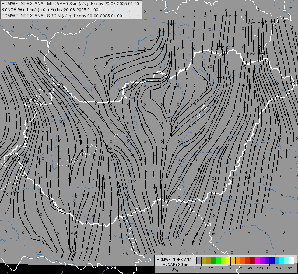Click the gray legend swatch below 0
298x274 pixels.
(x=199, y=260)
